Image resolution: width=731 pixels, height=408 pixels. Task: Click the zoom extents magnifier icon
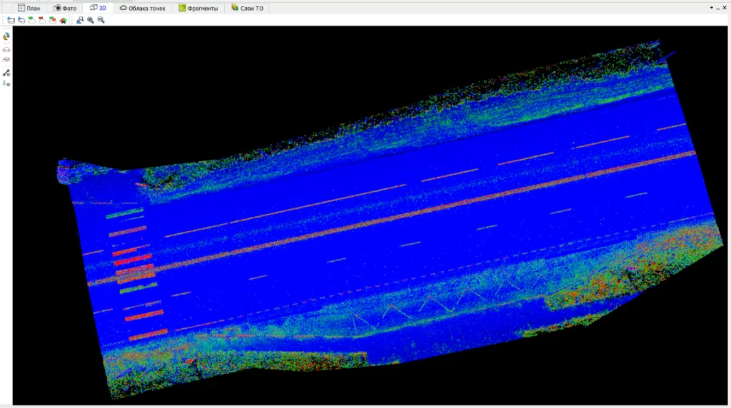tap(80, 20)
